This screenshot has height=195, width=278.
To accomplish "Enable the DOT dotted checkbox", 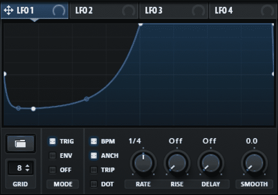I will [x=94, y=184].
